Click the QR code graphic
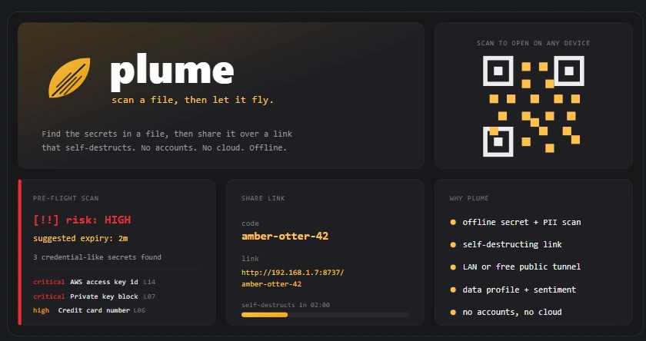The image size is (646, 341). coord(534,106)
